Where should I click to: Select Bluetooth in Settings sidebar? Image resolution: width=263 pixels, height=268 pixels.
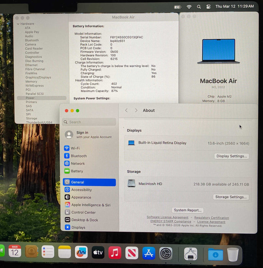[89, 156]
